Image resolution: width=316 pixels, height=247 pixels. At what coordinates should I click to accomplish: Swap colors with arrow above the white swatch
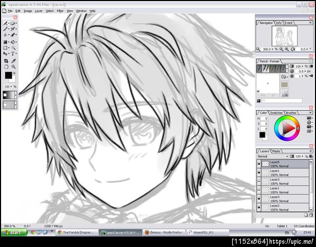coord(14,74)
